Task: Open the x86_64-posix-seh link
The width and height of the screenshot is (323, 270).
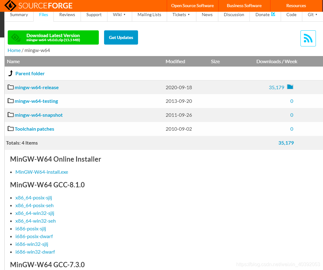Action: (x=34, y=206)
